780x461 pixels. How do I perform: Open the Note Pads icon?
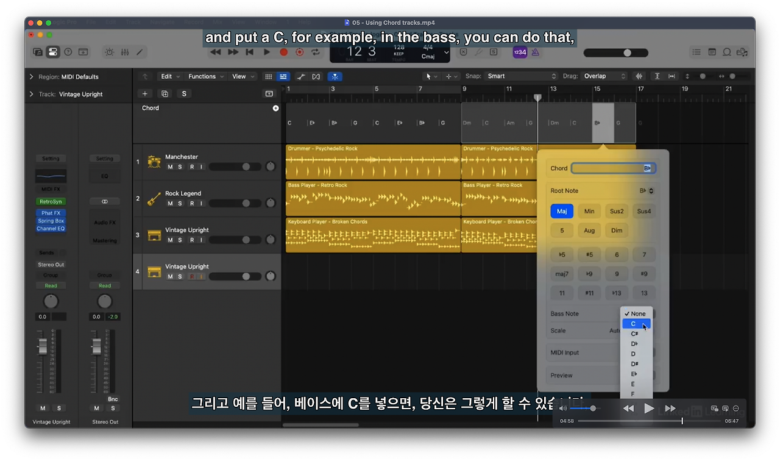[x=712, y=52]
